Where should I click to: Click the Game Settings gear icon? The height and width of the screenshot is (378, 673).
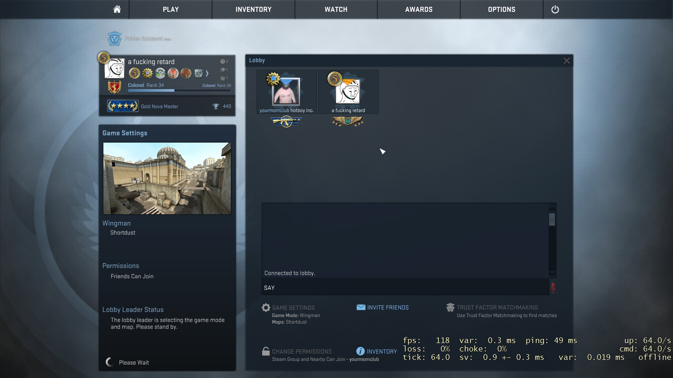coord(266,307)
